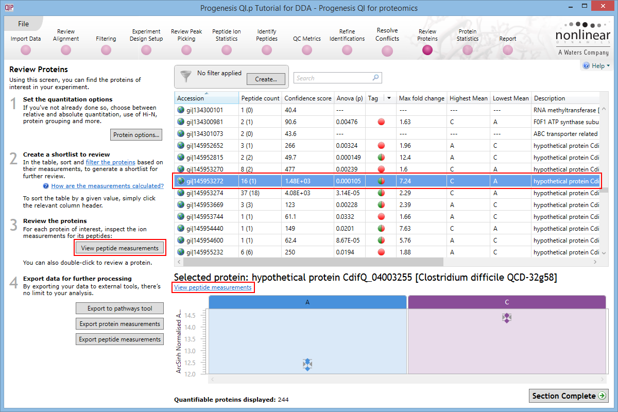The width and height of the screenshot is (618, 412).
Task: Switch to the Identify Peptides step
Action: [267, 42]
